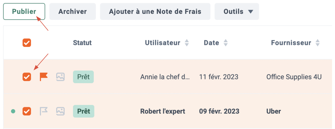Sort by Date using sort arrows
The image size is (335, 129).
pyautogui.click(x=226, y=43)
